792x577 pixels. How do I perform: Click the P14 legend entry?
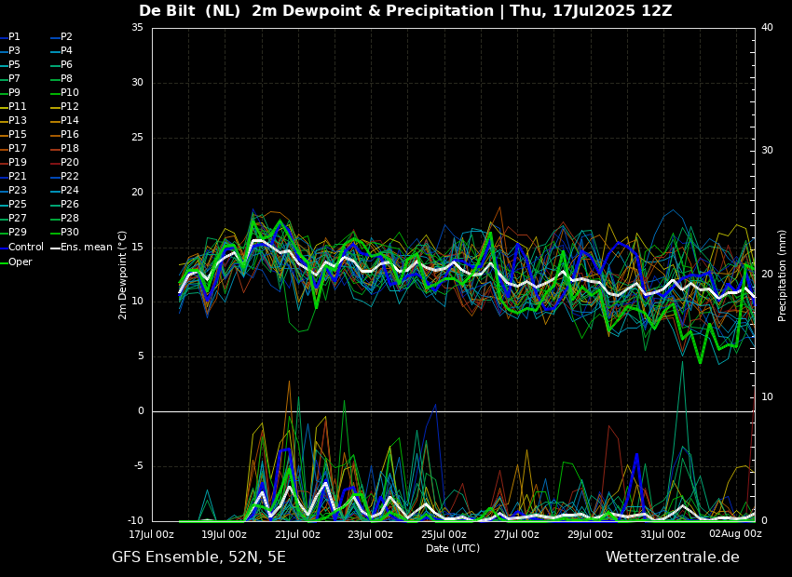69,121
